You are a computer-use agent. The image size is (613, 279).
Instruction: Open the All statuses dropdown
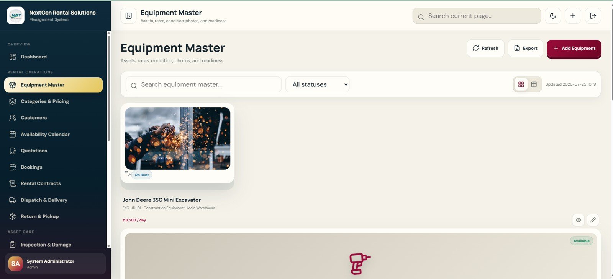coord(317,84)
